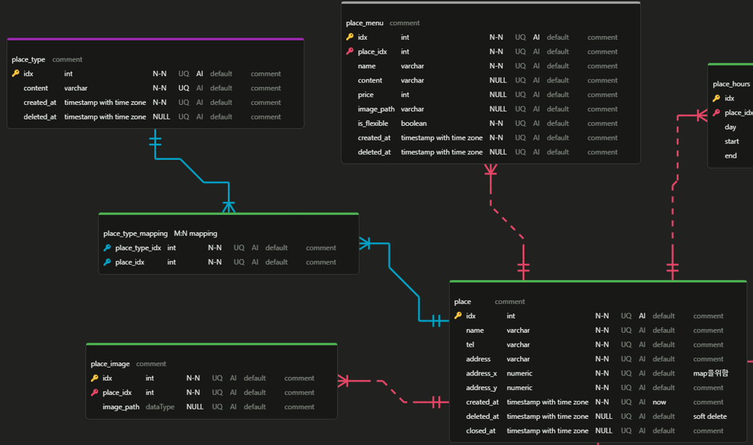Toggle UQ on place_type_mapping place_type_idx column
753x445 pixels.
click(239, 247)
